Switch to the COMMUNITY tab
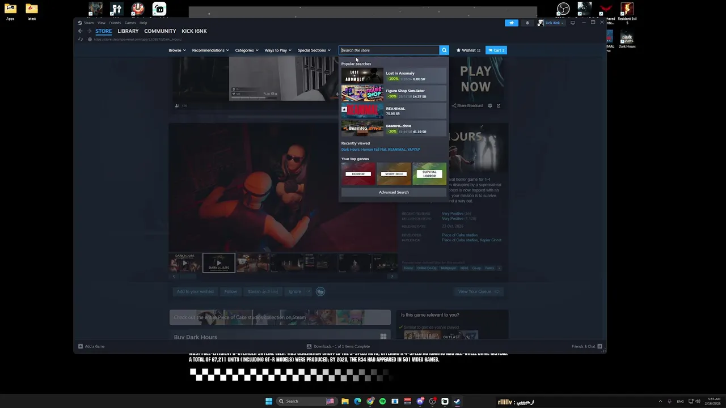The height and width of the screenshot is (408, 726). click(160, 31)
